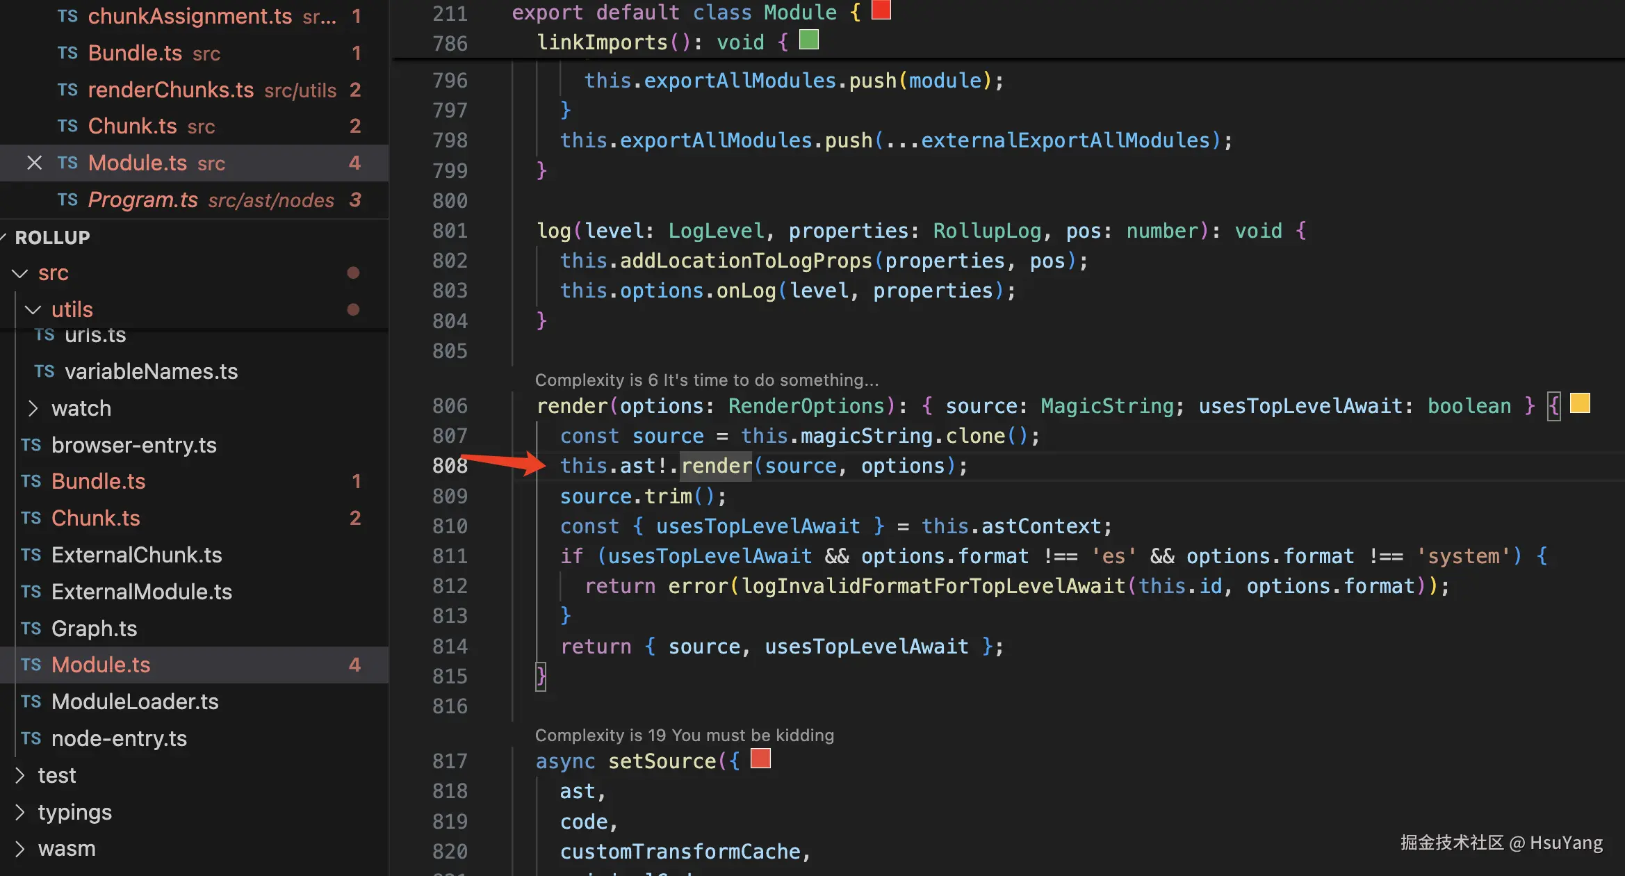
Task: Click the TS icon of renderChunks.ts
Action: 67,90
